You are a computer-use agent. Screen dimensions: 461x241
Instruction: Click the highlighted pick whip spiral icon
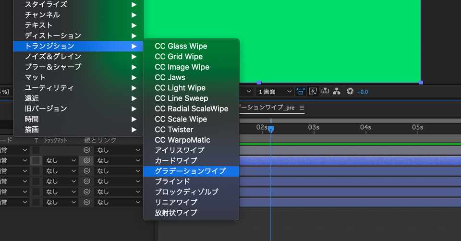click(87, 160)
